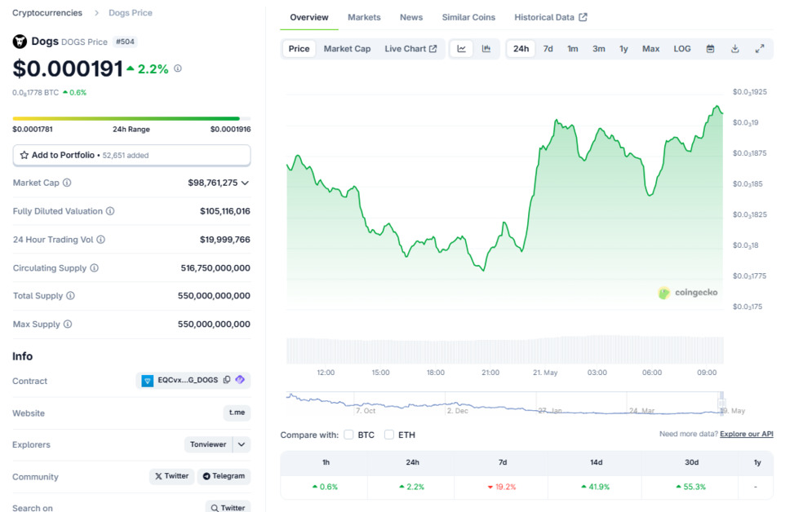Show Max Supply info icon
Image resolution: width=803 pixels, height=512 pixels.
point(68,324)
